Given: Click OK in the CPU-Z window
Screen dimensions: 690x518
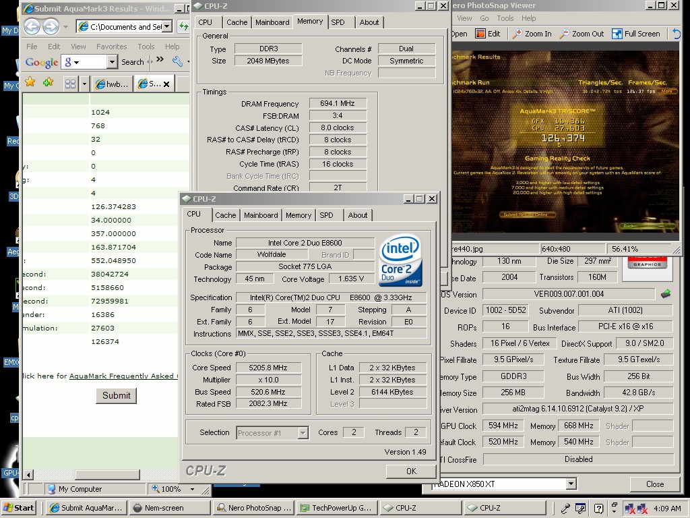Looking at the screenshot, I should (x=411, y=471).
